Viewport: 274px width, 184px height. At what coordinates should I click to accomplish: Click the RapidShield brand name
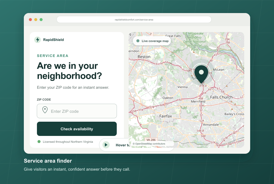click(x=54, y=40)
